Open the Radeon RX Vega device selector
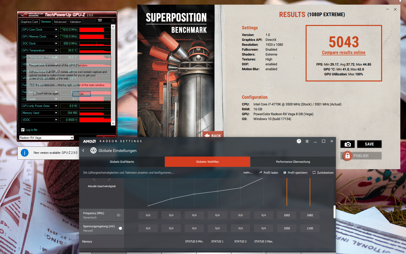406x254 pixels. click(46, 138)
